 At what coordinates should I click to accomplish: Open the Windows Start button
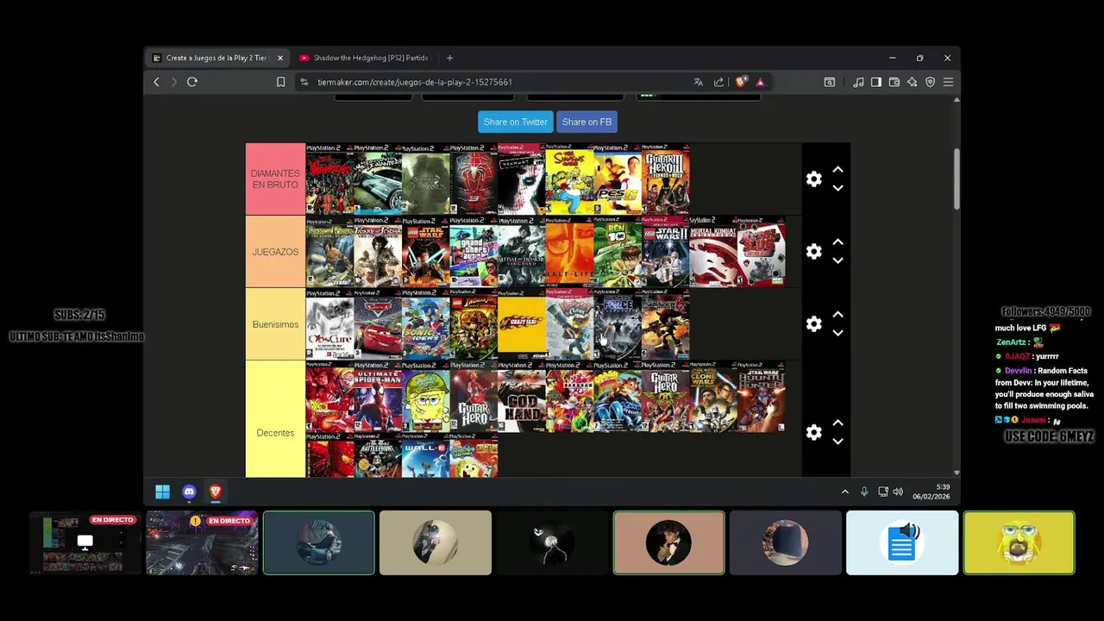tap(162, 492)
